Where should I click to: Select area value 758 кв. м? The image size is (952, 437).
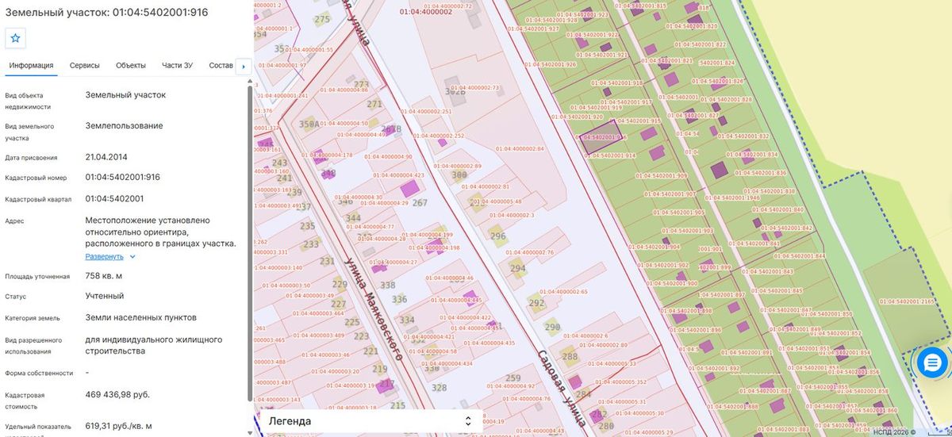(x=104, y=276)
